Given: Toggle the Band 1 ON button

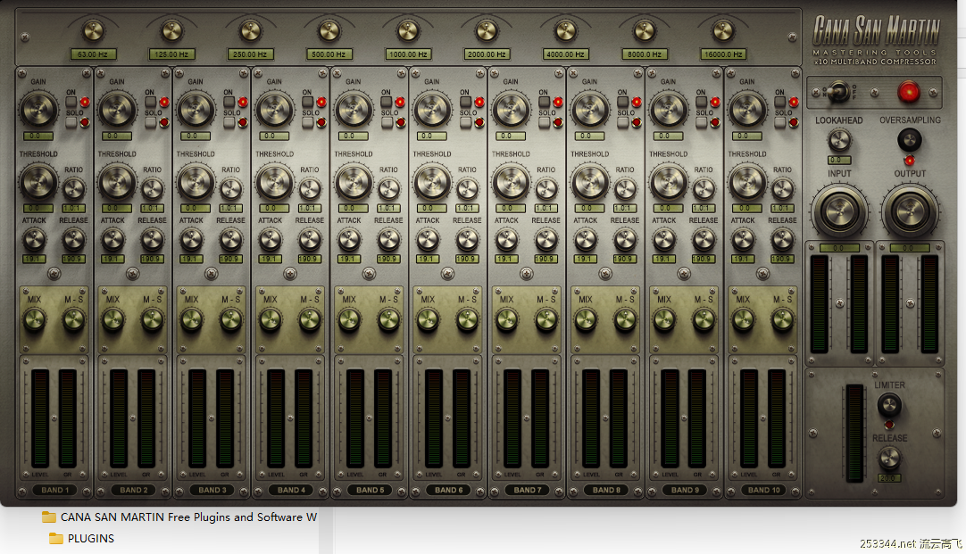Looking at the screenshot, I should click(71, 102).
